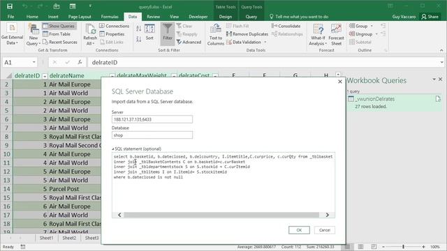Switch to Sheet1 tab
The height and width of the screenshot is (251, 447).
click(x=47, y=238)
